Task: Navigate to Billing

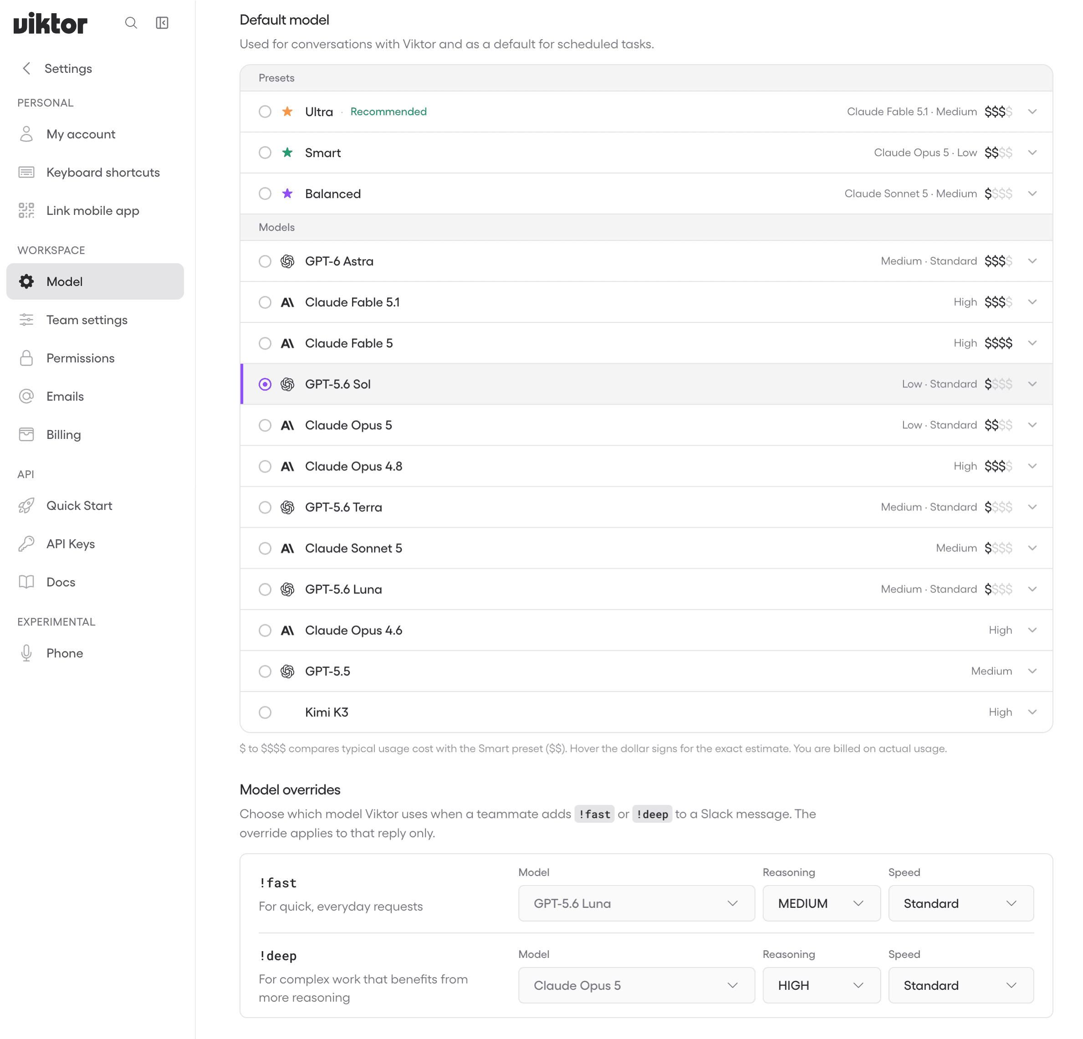Action: point(95,435)
